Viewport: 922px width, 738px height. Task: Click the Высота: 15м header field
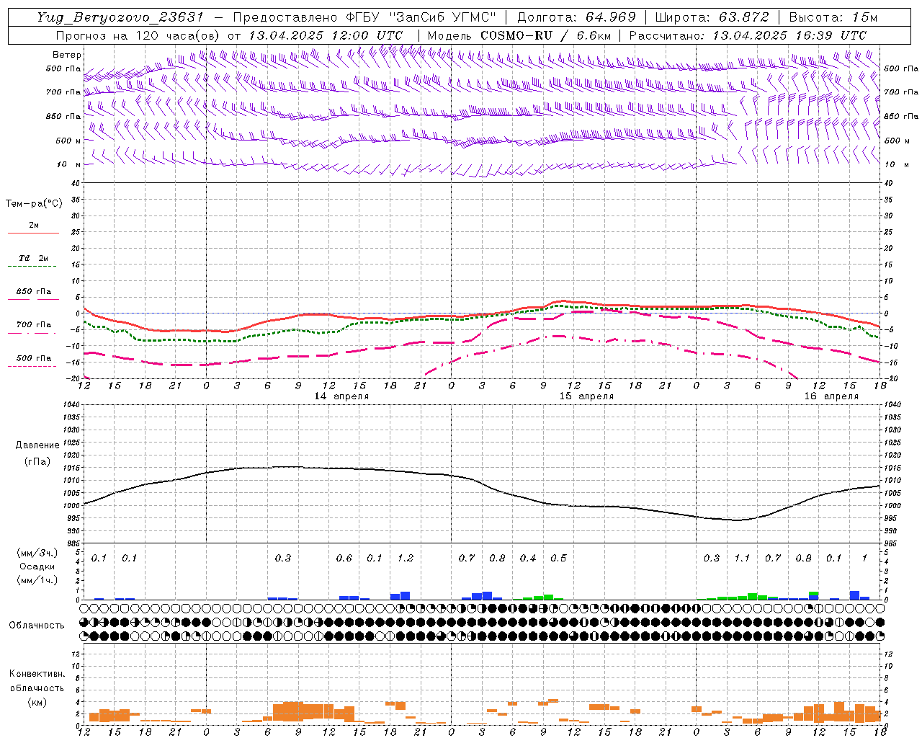click(833, 17)
